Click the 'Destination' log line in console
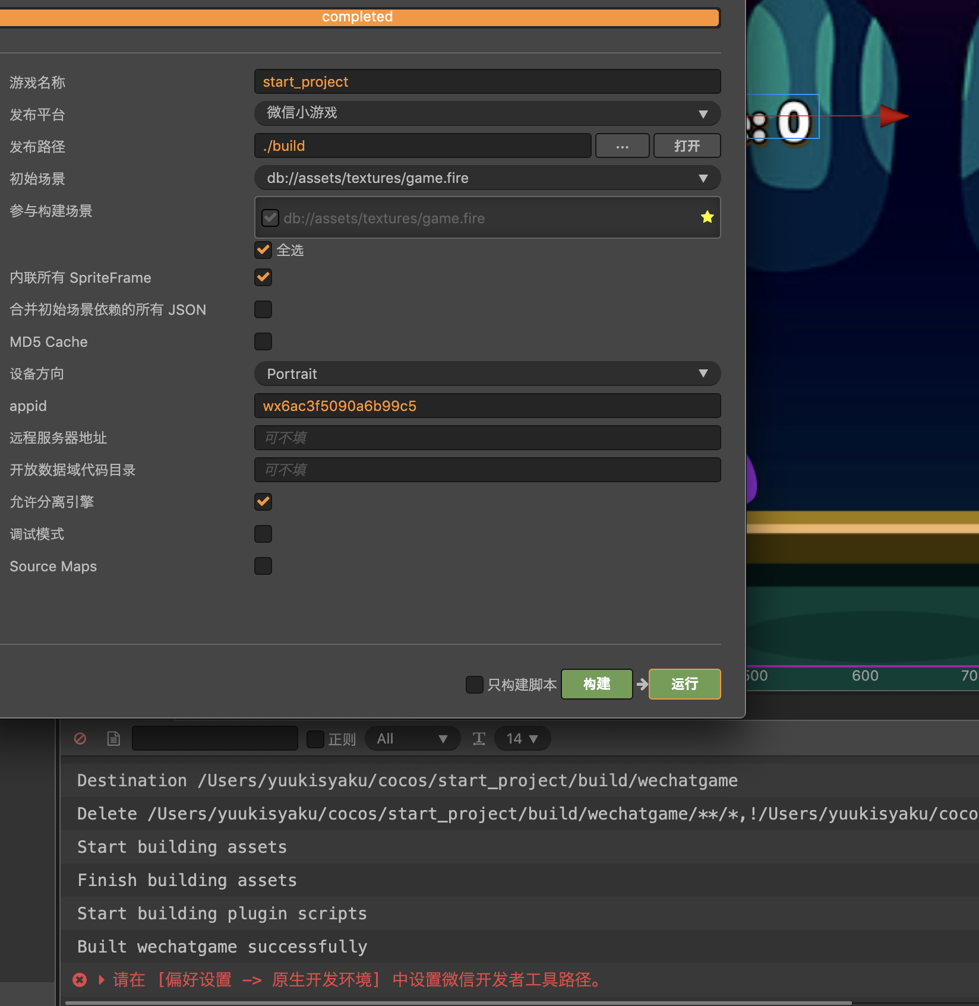The image size is (979, 1006). pyautogui.click(x=519, y=780)
